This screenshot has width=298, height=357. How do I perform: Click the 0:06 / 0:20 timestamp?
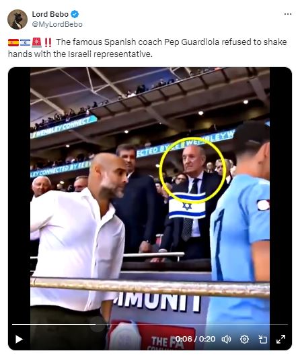click(x=195, y=339)
